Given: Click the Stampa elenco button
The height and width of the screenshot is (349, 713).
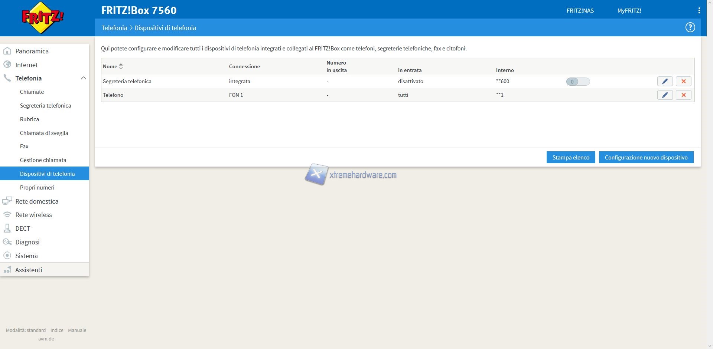Looking at the screenshot, I should [570, 157].
